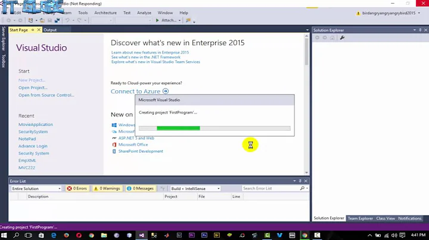Click the taskbar Search magnifier icon
Screen dimensions: 429x240
click(16, 235)
